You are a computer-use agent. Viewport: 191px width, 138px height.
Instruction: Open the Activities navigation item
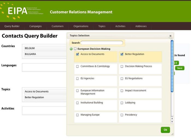(x=120, y=26)
